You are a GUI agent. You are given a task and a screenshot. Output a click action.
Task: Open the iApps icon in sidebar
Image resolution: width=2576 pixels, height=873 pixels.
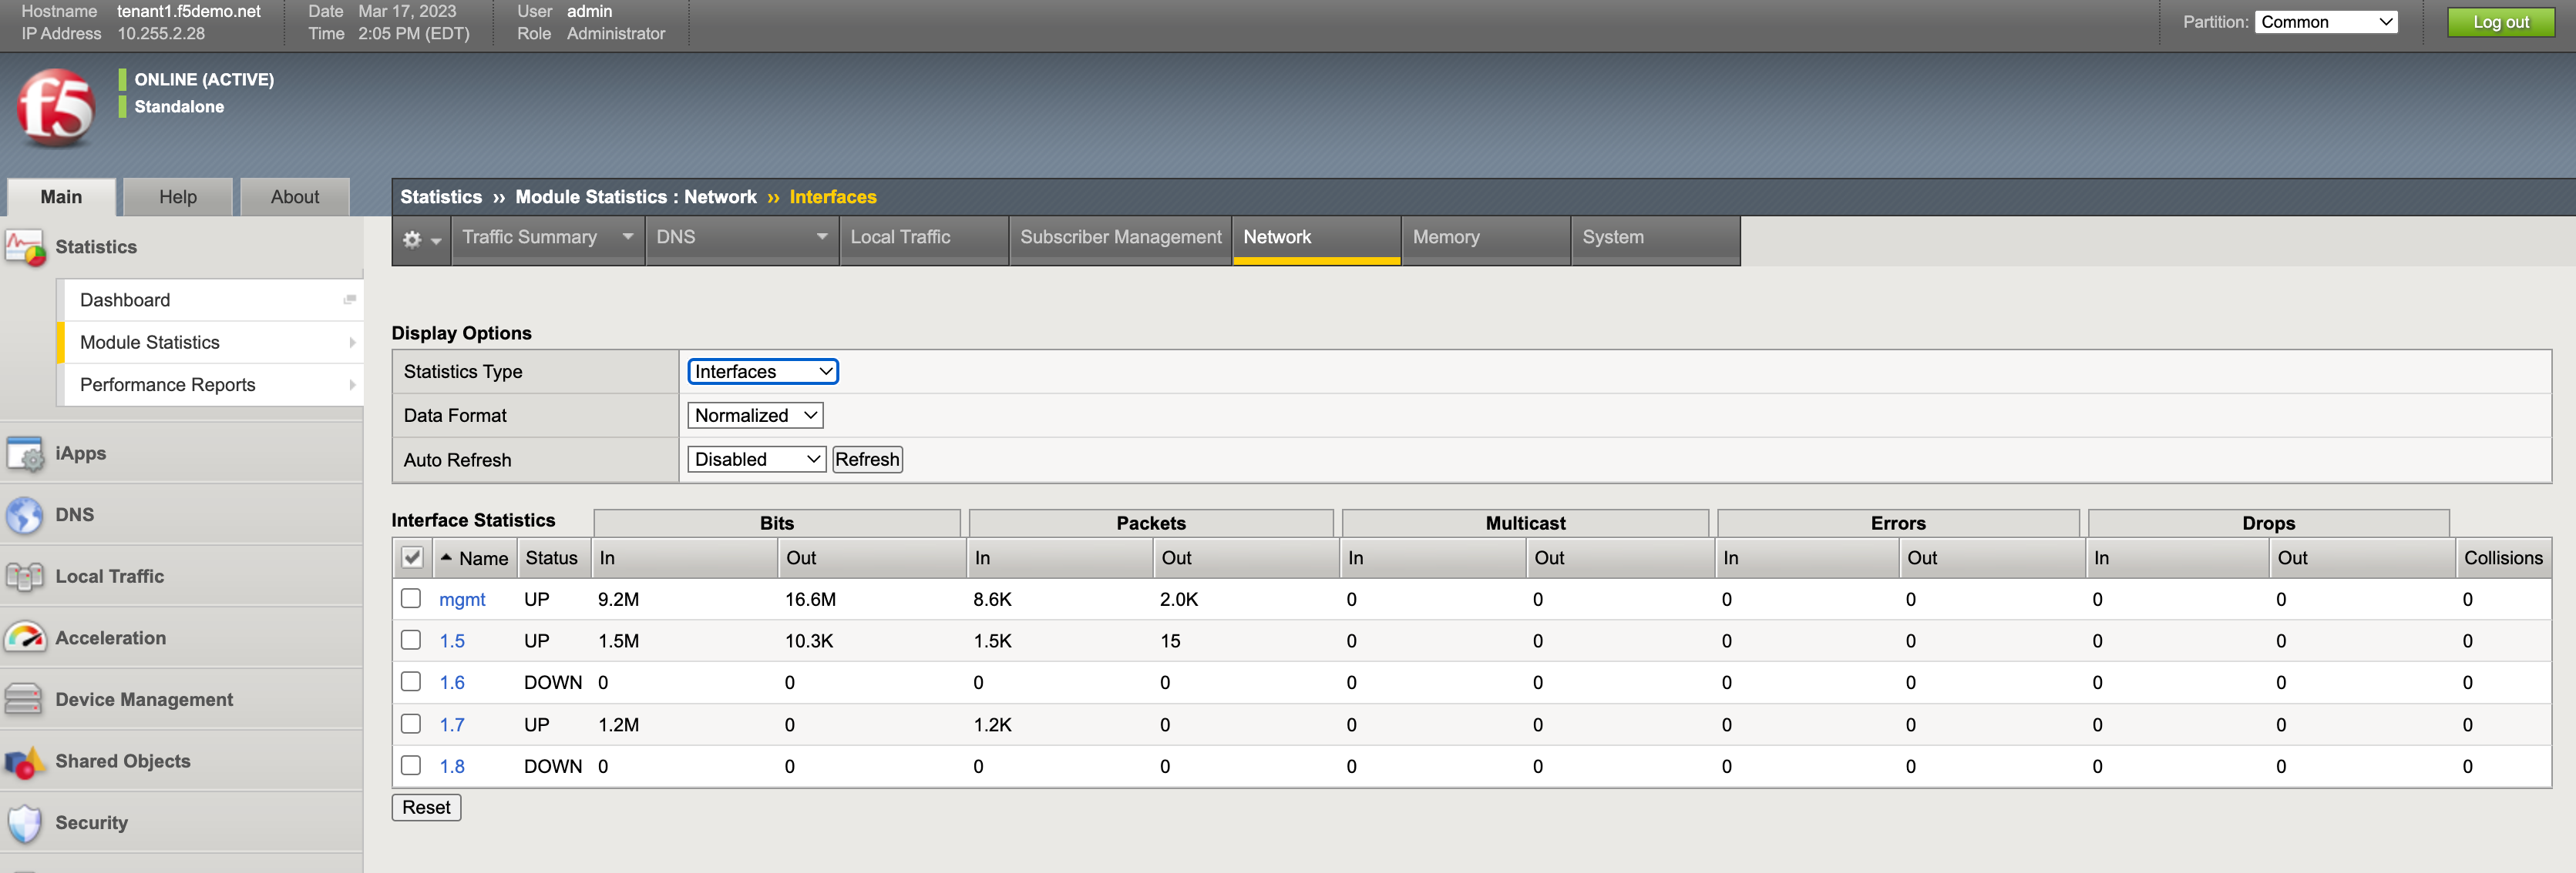click(x=25, y=453)
